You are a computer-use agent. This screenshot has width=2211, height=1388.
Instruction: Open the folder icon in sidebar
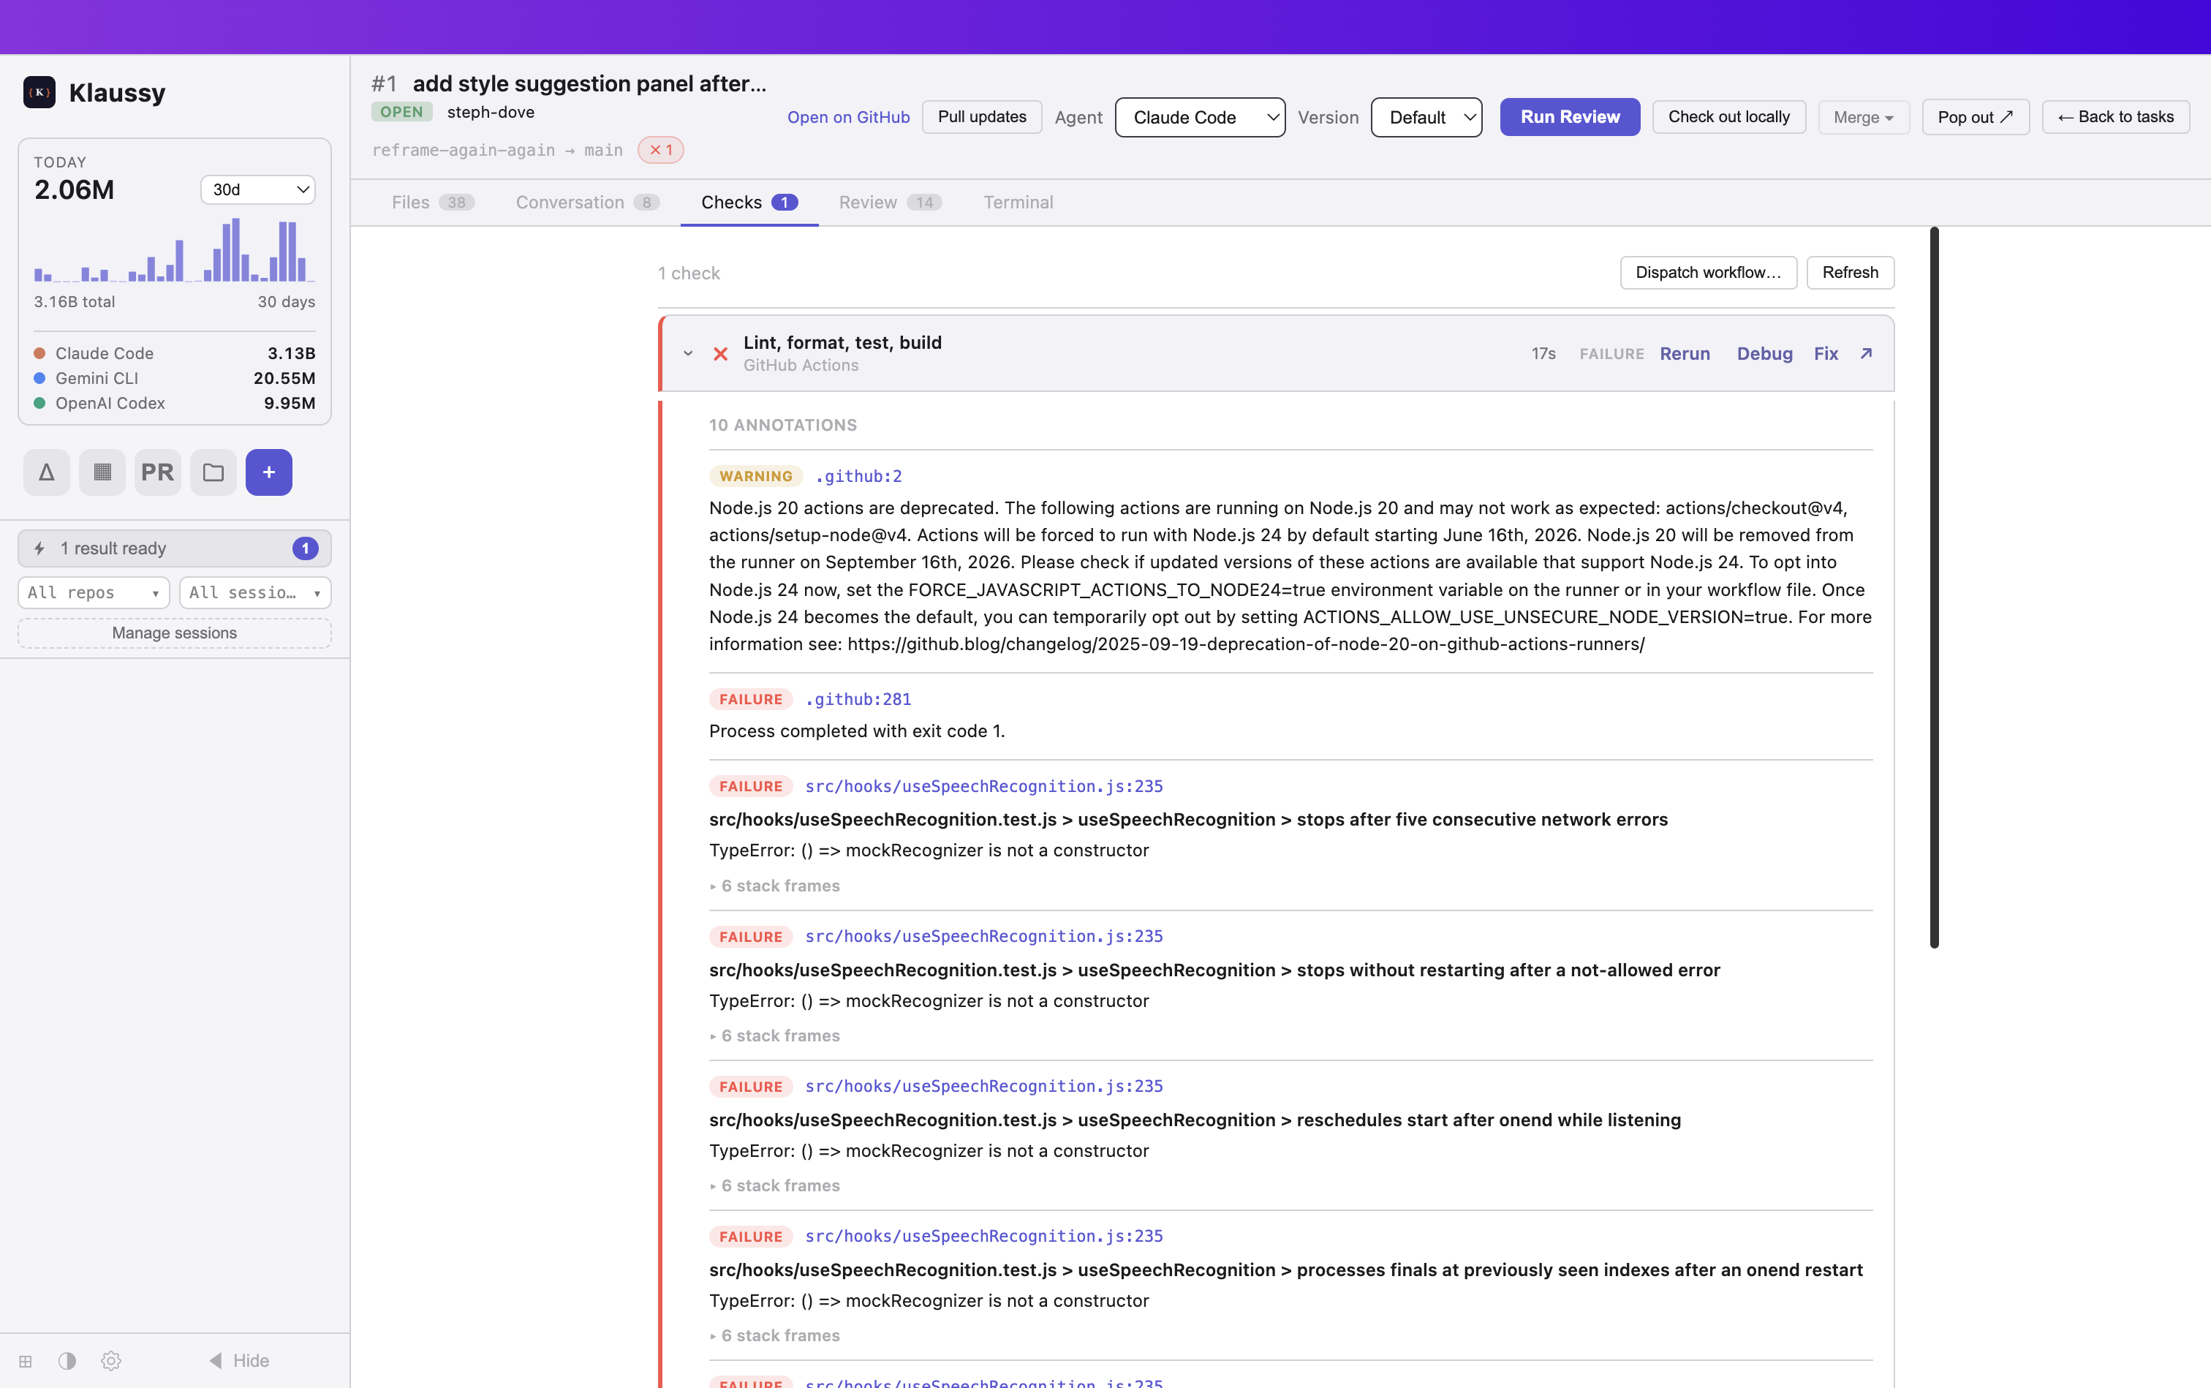(x=213, y=472)
